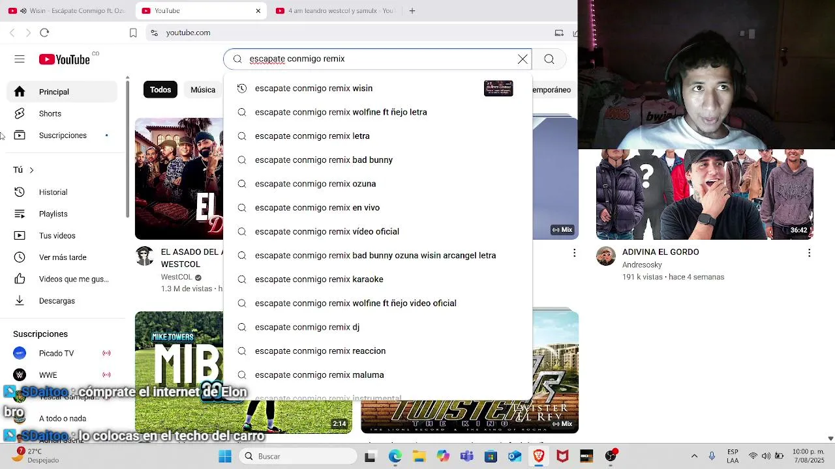The image size is (835, 469).
Task: Open Ver más tarde in the sidebar
Action: point(63,257)
